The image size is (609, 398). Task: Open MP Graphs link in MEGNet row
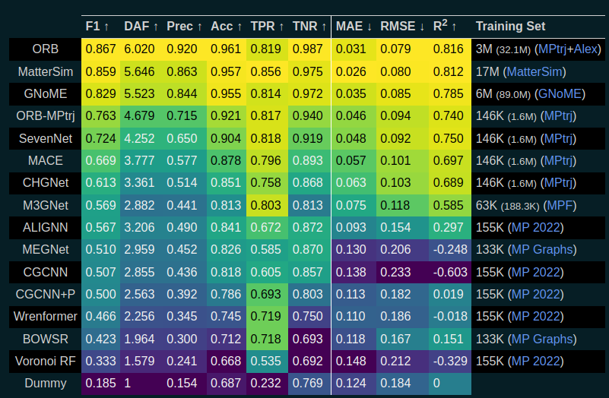(542, 249)
